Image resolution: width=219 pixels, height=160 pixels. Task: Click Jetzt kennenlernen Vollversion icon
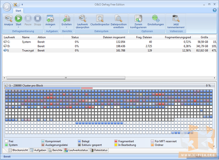[176, 18]
